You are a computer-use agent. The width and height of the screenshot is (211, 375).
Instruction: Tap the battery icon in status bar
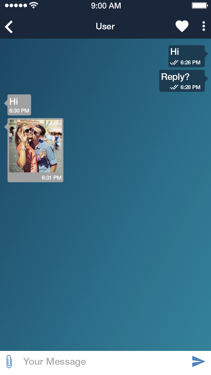pos(199,6)
